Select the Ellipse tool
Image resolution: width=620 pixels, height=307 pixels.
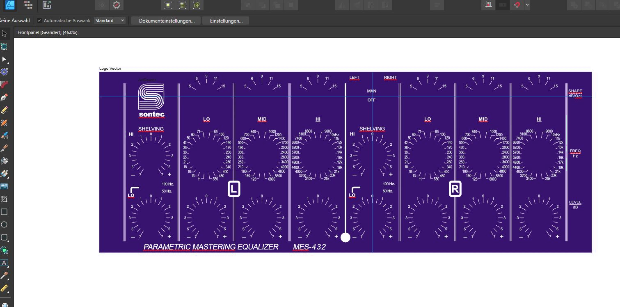point(5,225)
